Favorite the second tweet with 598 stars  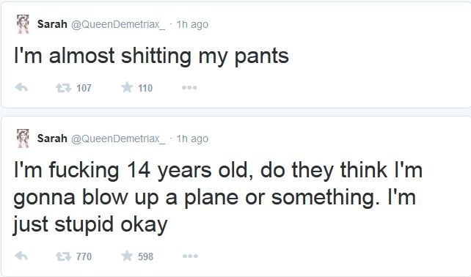127,256
